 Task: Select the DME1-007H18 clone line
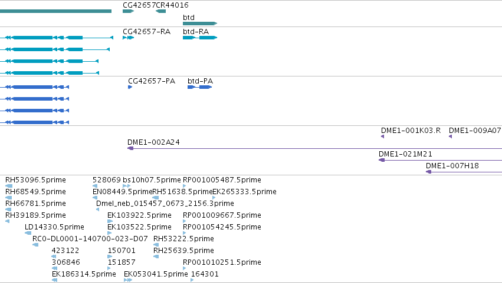click(x=464, y=172)
